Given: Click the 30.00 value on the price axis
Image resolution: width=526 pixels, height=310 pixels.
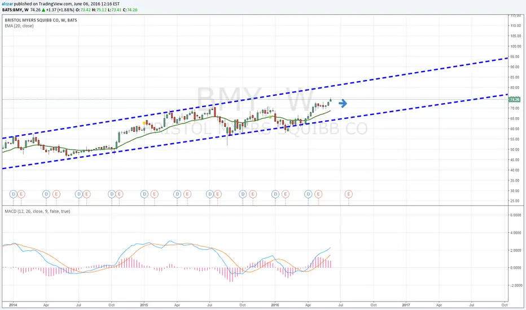Looking at the screenshot, I should click(516, 191).
